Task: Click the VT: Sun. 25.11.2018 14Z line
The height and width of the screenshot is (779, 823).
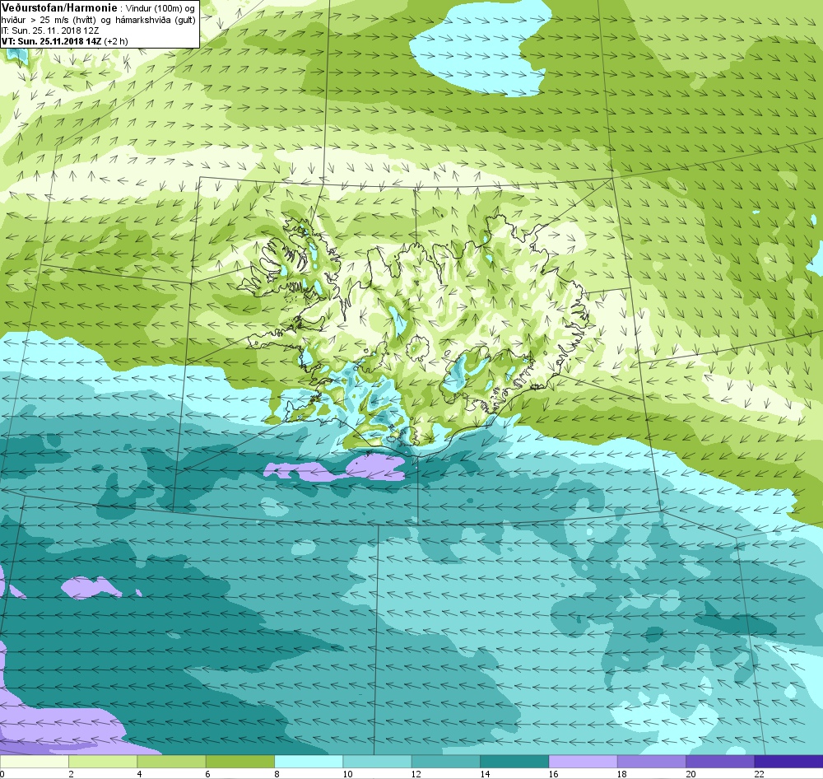Action: pyautogui.click(x=65, y=41)
